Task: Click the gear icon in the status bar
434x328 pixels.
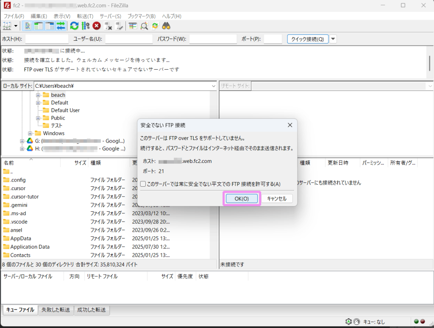Action: 348,322
